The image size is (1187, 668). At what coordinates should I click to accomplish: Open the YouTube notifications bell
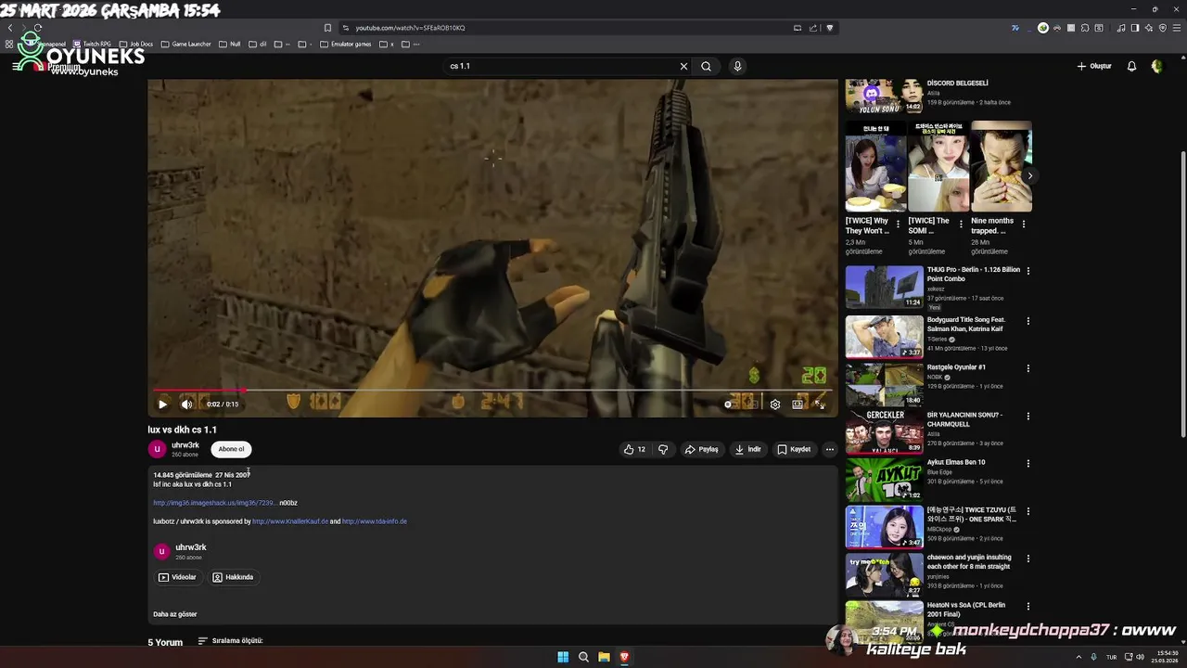1131,66
